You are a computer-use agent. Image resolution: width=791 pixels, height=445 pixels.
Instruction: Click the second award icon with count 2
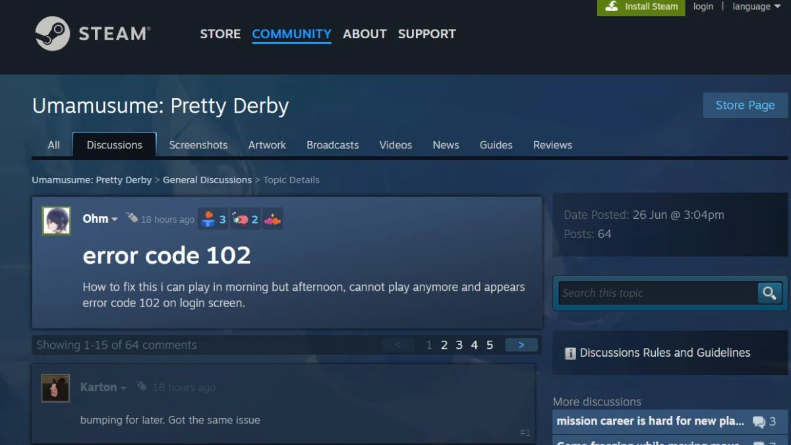[245, 219]
